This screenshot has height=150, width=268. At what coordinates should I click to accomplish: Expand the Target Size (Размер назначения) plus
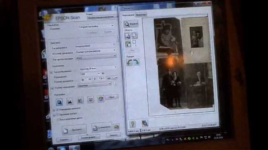point(52,88)
